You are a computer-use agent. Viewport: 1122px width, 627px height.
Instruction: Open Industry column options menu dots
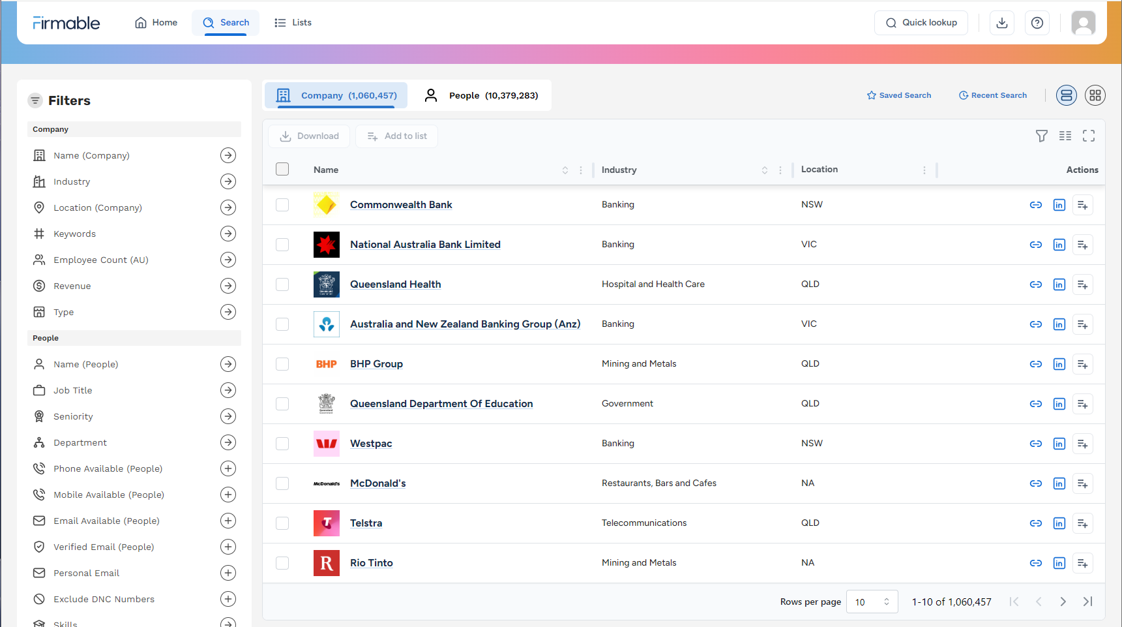[x=780, y=170]
